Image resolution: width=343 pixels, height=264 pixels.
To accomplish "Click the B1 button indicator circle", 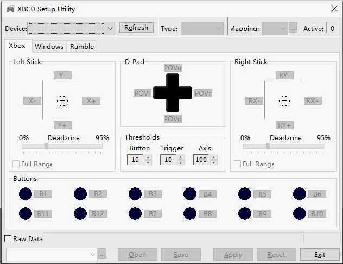I will 26,194.
